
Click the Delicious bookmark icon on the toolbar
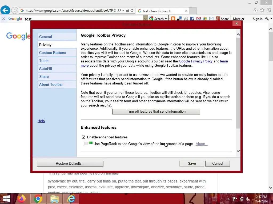[x=179, y=19]
